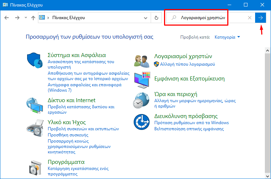271x179 pixels.
Task: Click the scrollbar down arrow
Action: [267, 176]
